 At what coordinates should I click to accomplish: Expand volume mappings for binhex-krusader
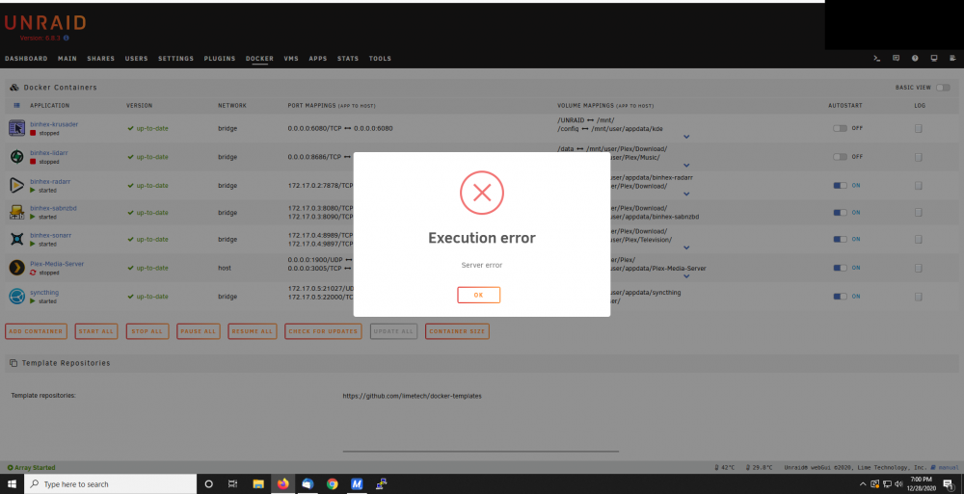(686, 137)
